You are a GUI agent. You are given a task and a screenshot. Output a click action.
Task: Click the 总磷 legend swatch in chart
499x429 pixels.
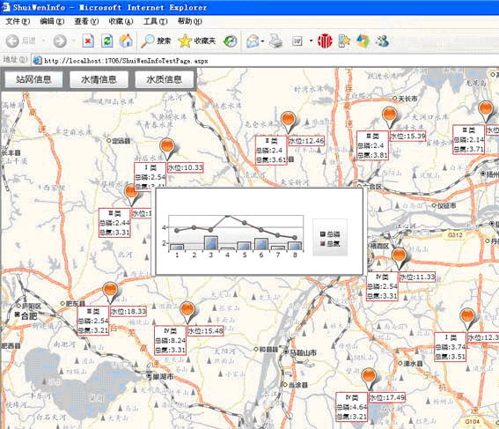[x=323, y=234]
